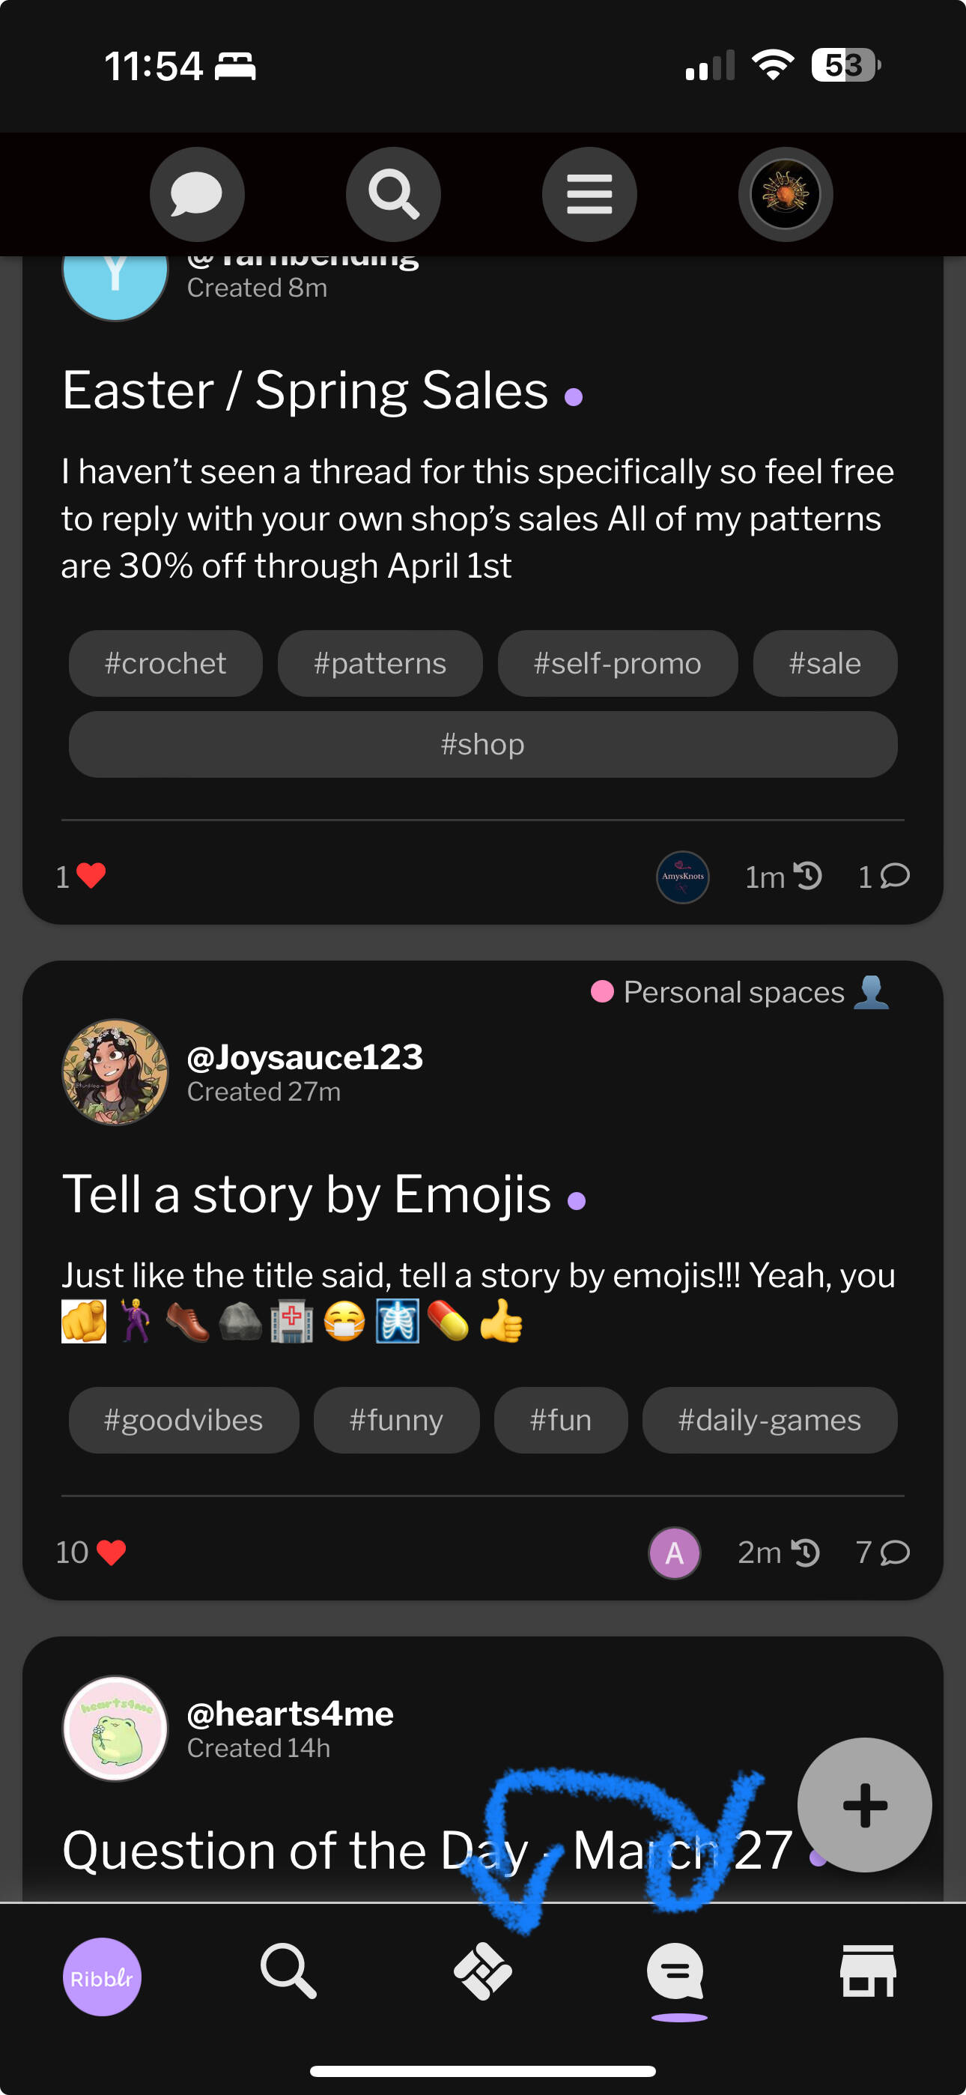
Task: Select the #crochet hashtag
Action: tap(165, 664)
